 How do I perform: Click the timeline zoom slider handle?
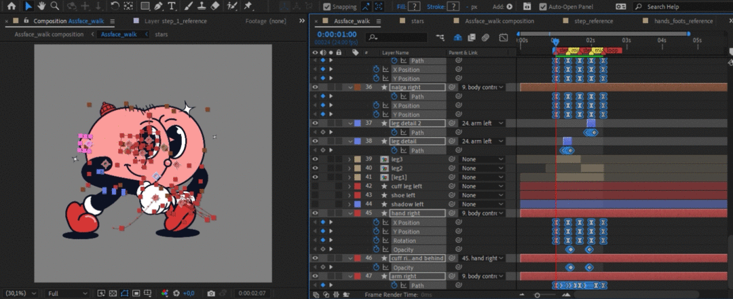tap(537, 295)
